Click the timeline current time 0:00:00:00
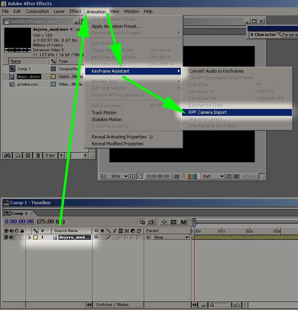This screenshot has height=310, width=298. pyautogui.click(x=19, y=222)
